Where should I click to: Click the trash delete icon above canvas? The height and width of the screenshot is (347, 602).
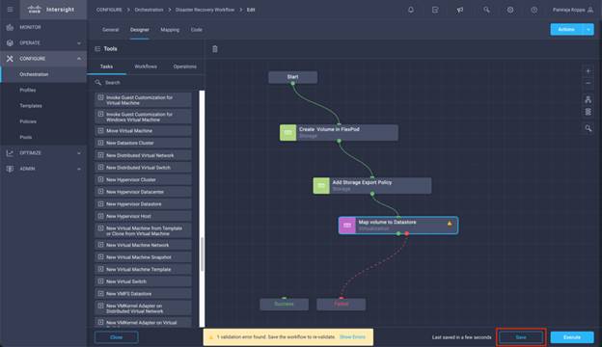pyautogui.click(x=215, y=49)
